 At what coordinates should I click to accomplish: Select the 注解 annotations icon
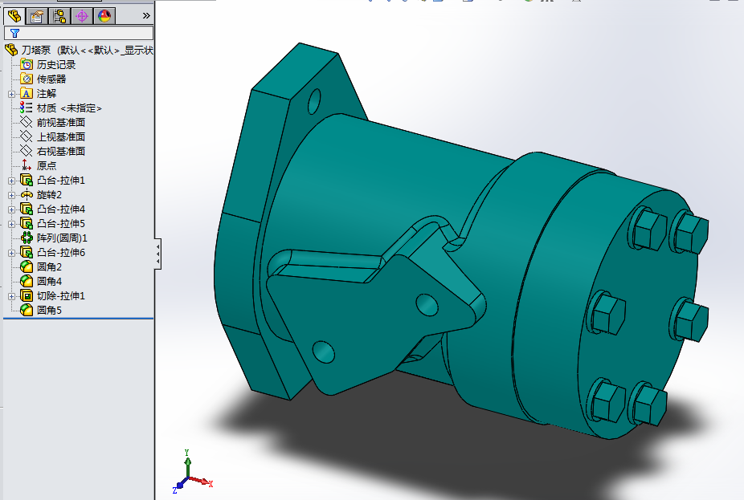(x=27, y=93)
